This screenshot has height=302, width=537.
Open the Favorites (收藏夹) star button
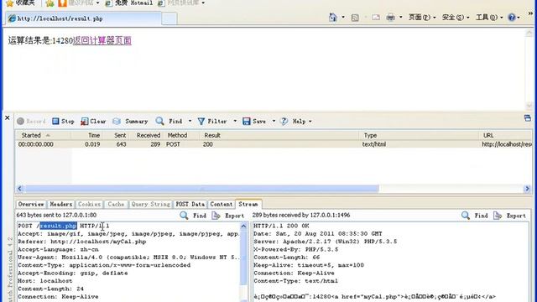point(20,3)
